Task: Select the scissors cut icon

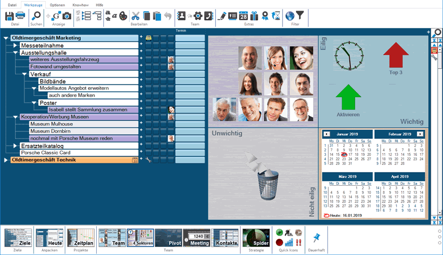Action: pos(135,16)
